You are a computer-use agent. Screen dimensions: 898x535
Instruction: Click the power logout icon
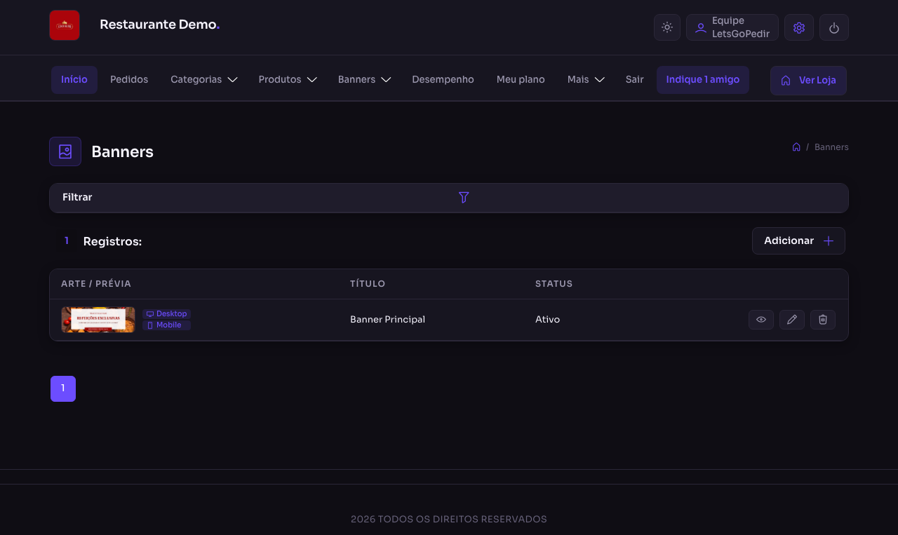tap(834, 27)
